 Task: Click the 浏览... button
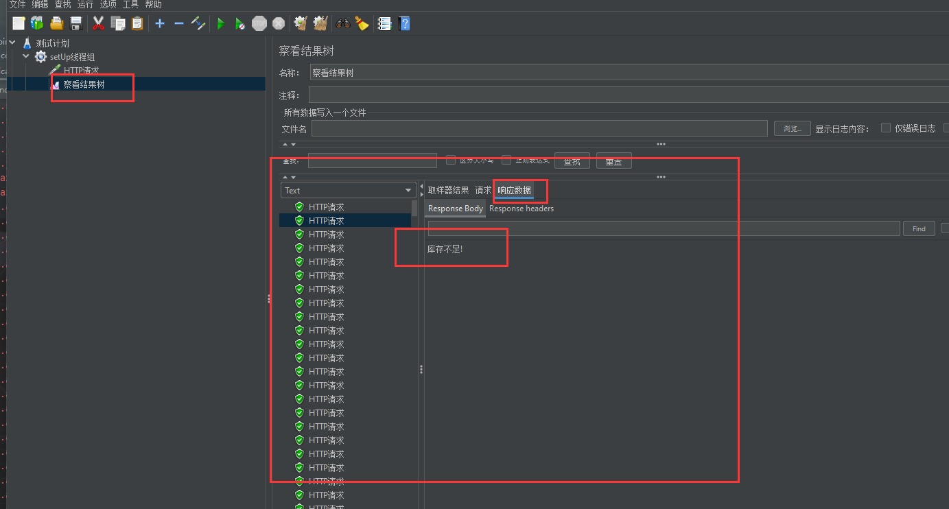[x=793, y=128]
